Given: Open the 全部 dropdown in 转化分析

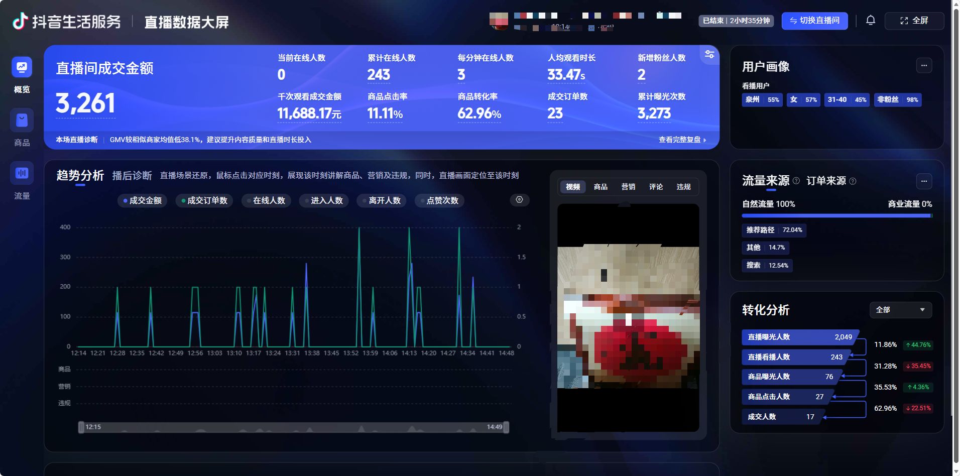Looking at the screenshot, I should click(901, 310).
